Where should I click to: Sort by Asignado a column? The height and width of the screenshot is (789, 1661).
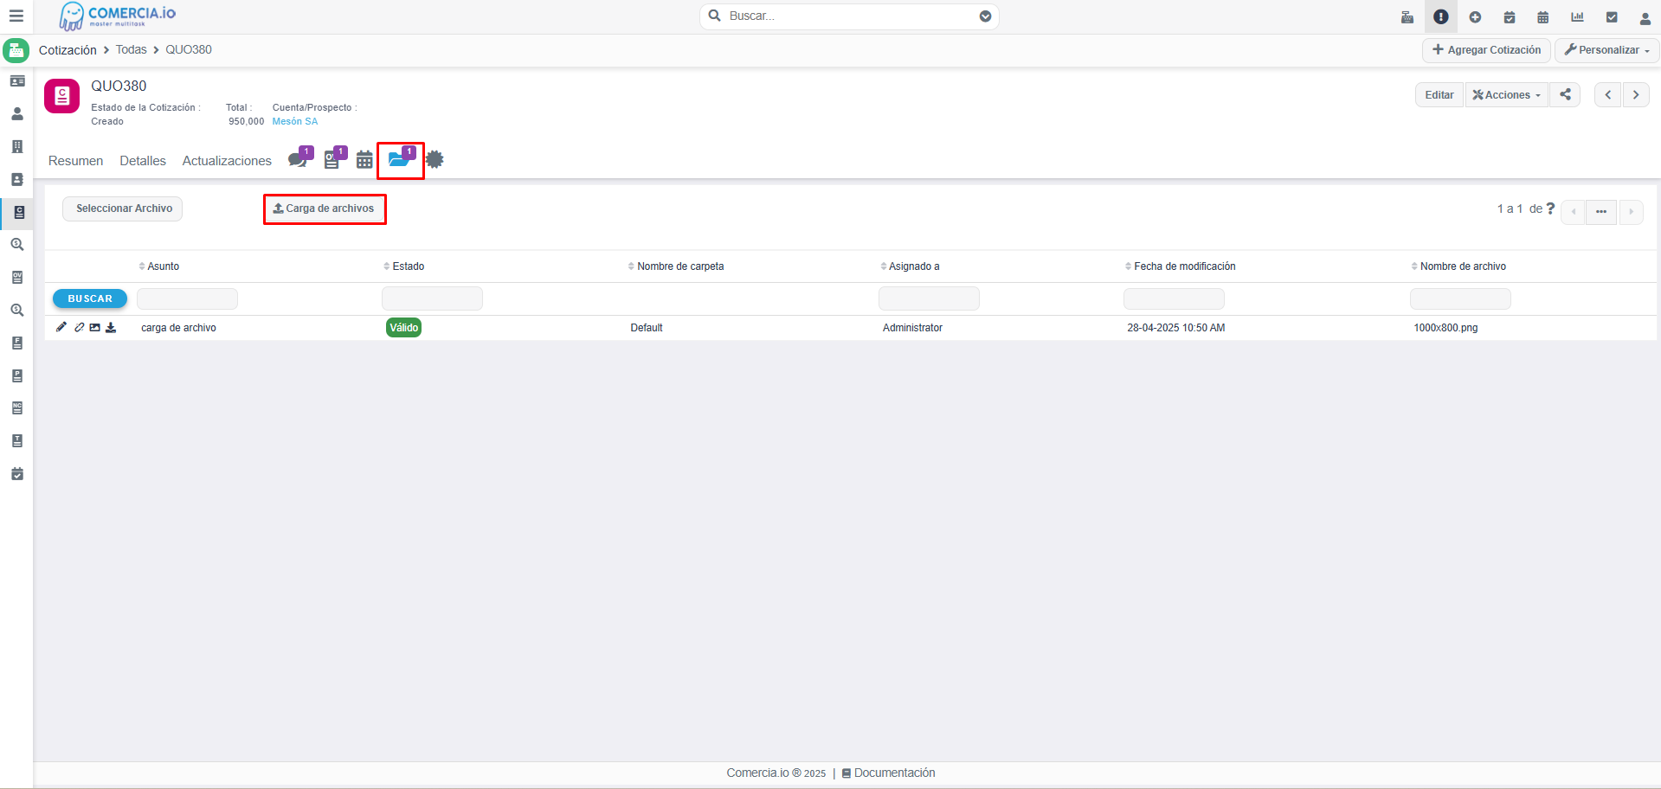[x=910, y=266]
